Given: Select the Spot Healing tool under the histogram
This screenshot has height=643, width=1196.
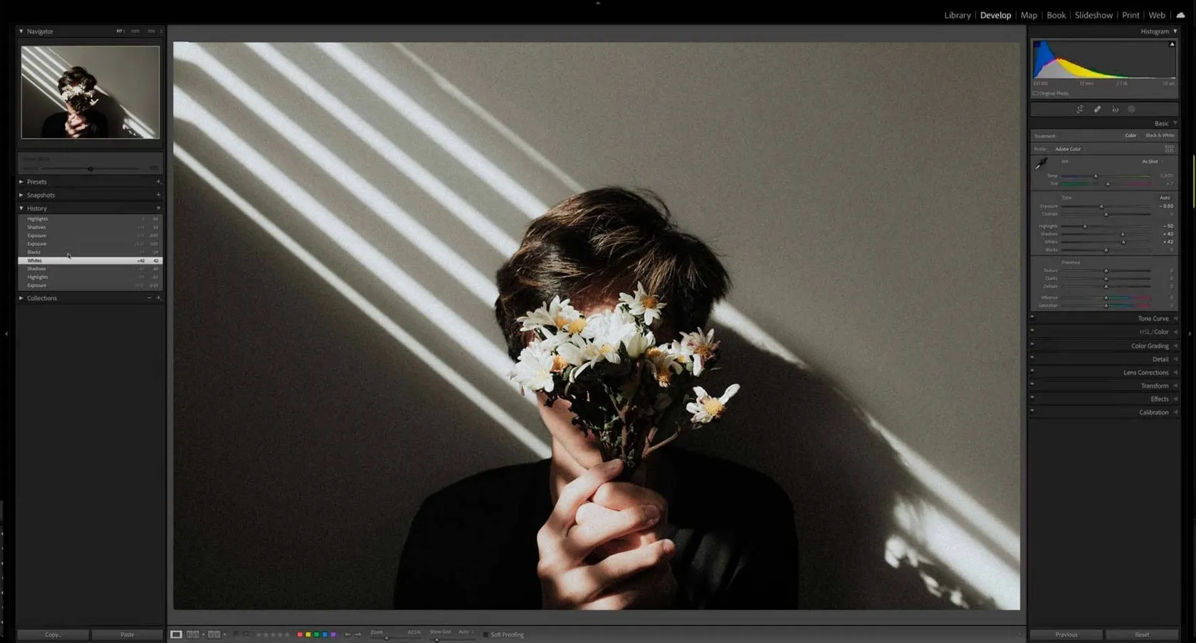Looking at the screenshot, I should click(x=1098, y=109).
